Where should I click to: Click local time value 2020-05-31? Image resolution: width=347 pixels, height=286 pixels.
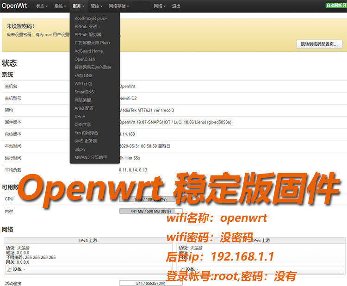click(144, 146)
